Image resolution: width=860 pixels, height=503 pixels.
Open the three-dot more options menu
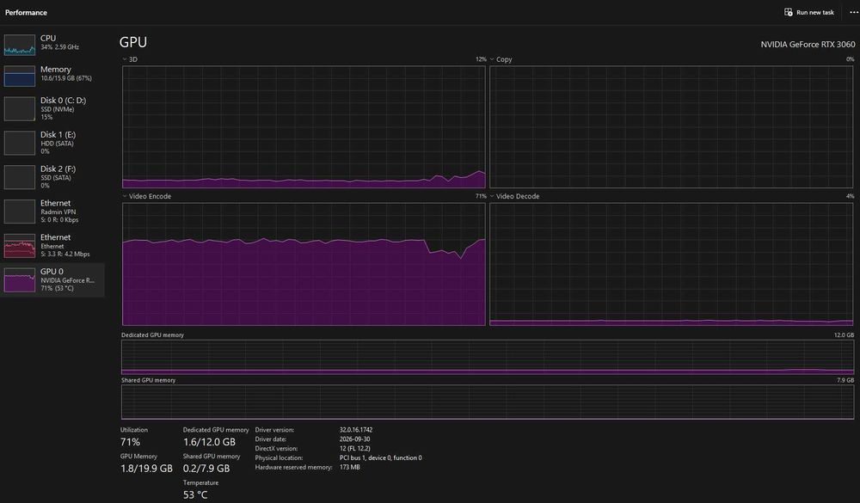point(853,12)
